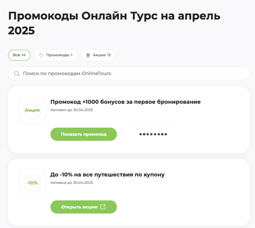This screenshot has width=255, height=228.
Task: Click the green Акция badge
Action: (x=32, y=110)
